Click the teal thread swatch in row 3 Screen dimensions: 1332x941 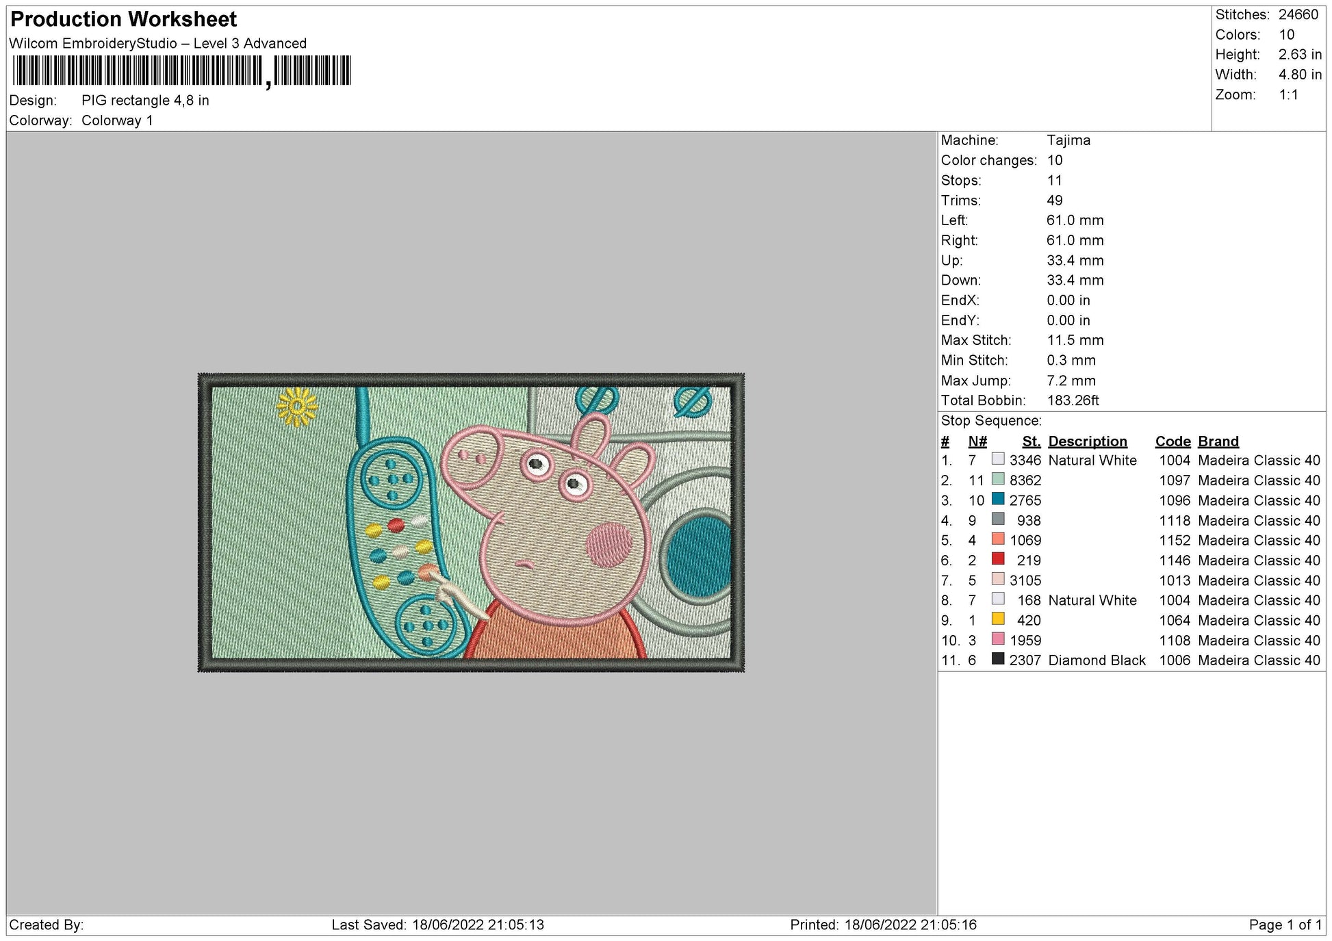999,500
